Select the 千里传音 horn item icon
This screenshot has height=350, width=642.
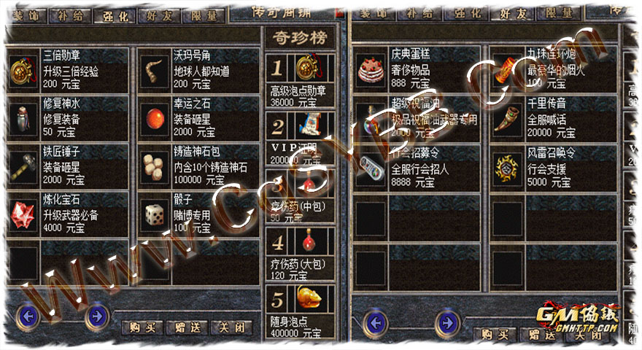coord(506,119)
